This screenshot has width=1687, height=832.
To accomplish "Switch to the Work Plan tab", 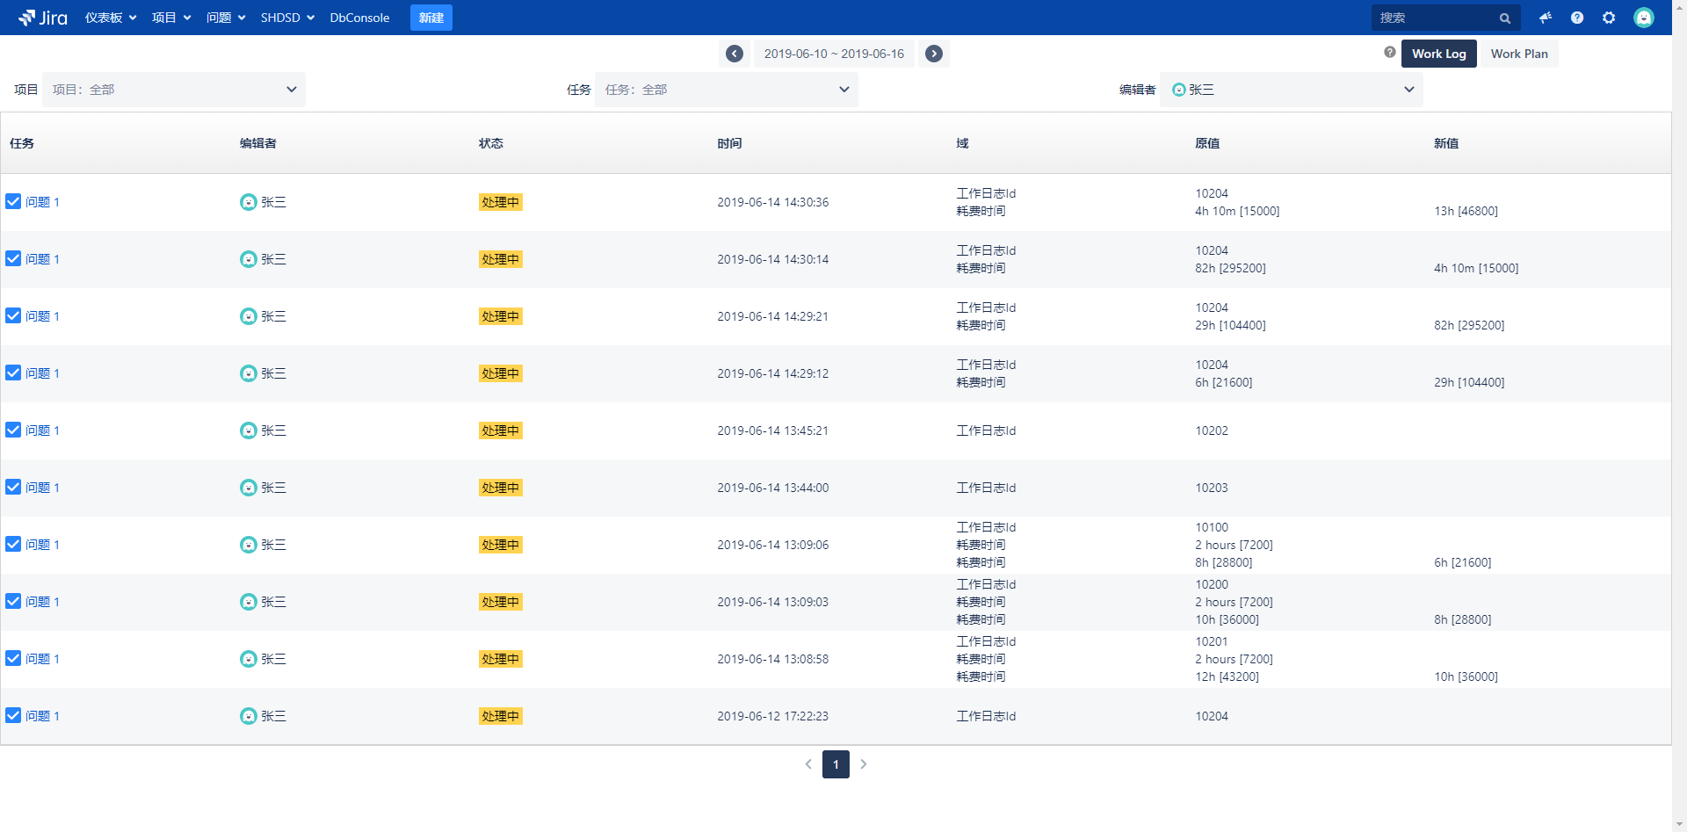I will coord(1519,54).
